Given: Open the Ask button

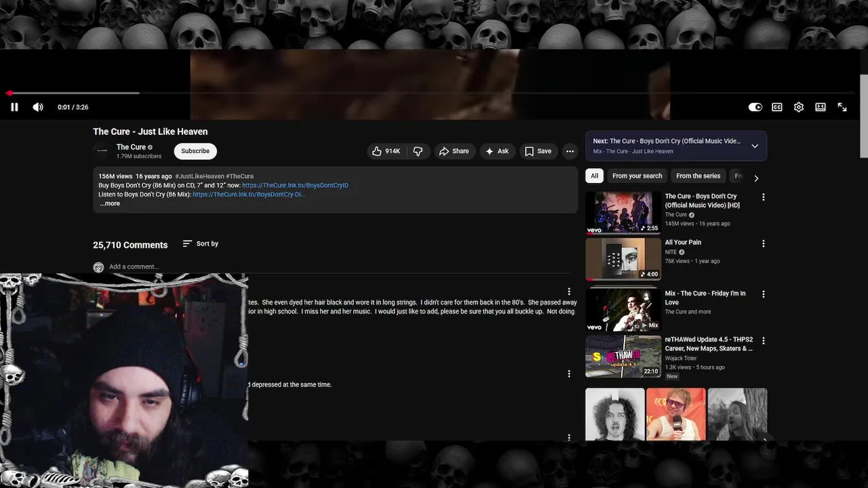Looking at the screenshot, I should [497, 151].
